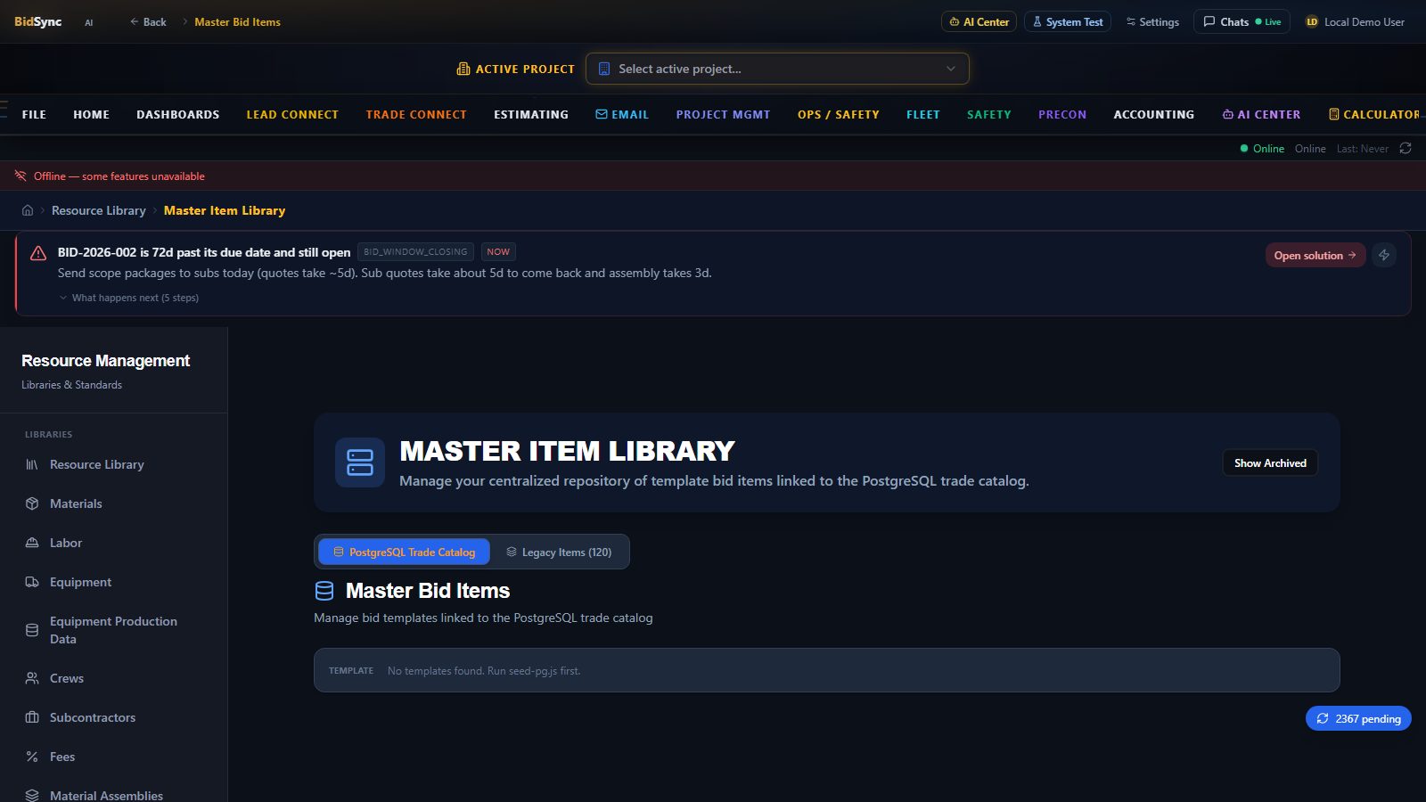
Task: Open the SAFETY menu
Action: (x=989, y=114)
